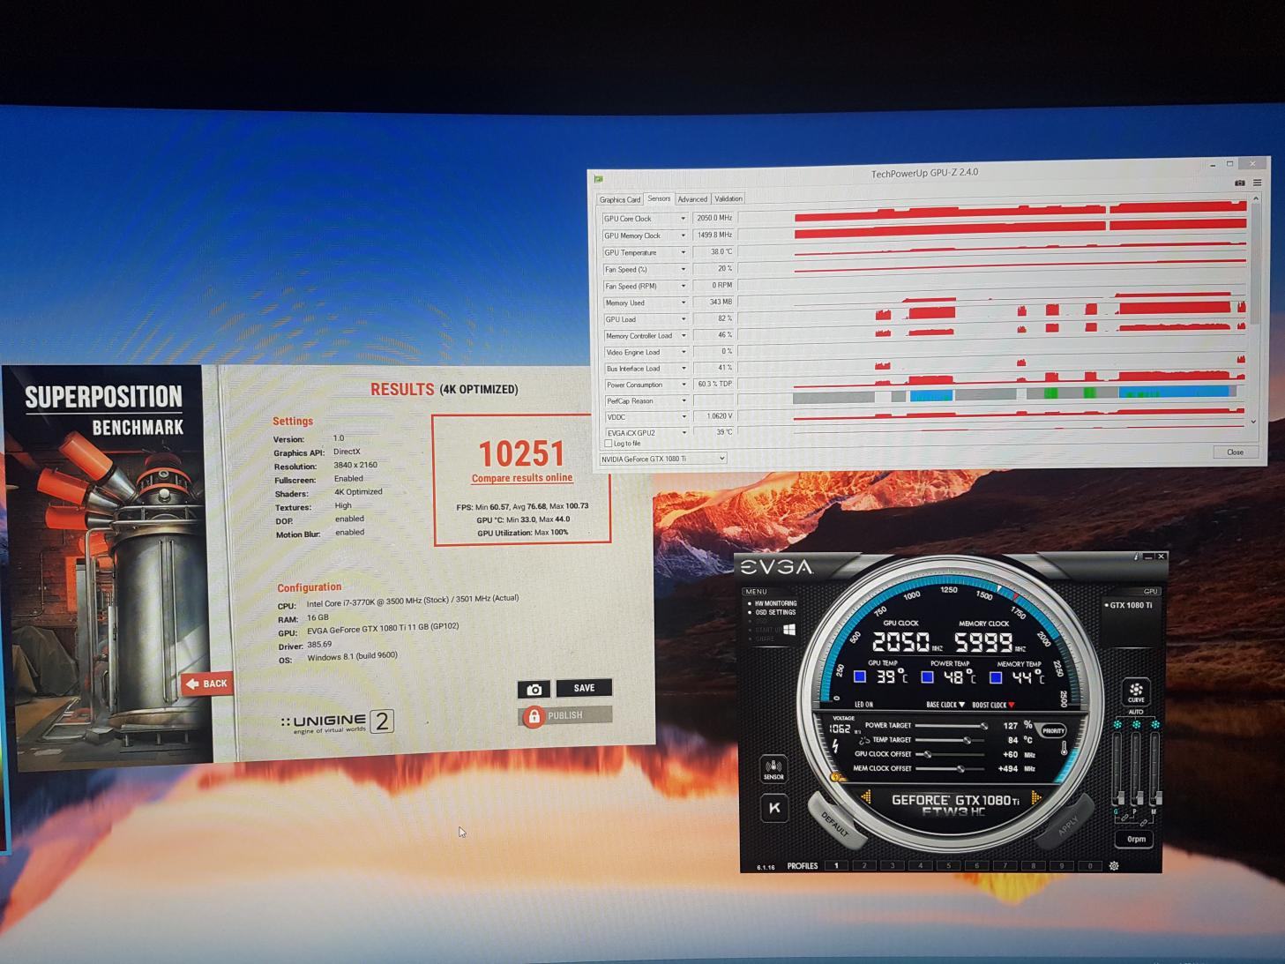This screenshot has height=964, width=1285.
Task: Select EVGA profile 1
Action: point(836,866)
